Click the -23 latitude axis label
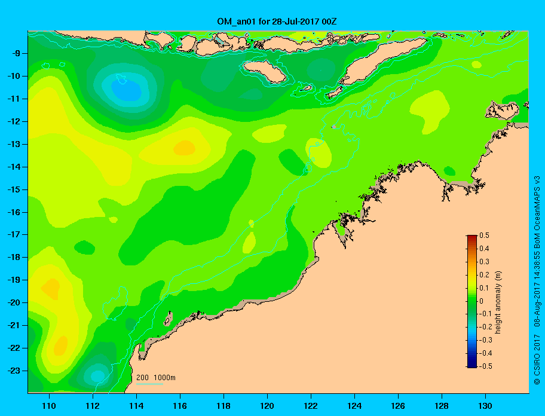 coord(14,371)
